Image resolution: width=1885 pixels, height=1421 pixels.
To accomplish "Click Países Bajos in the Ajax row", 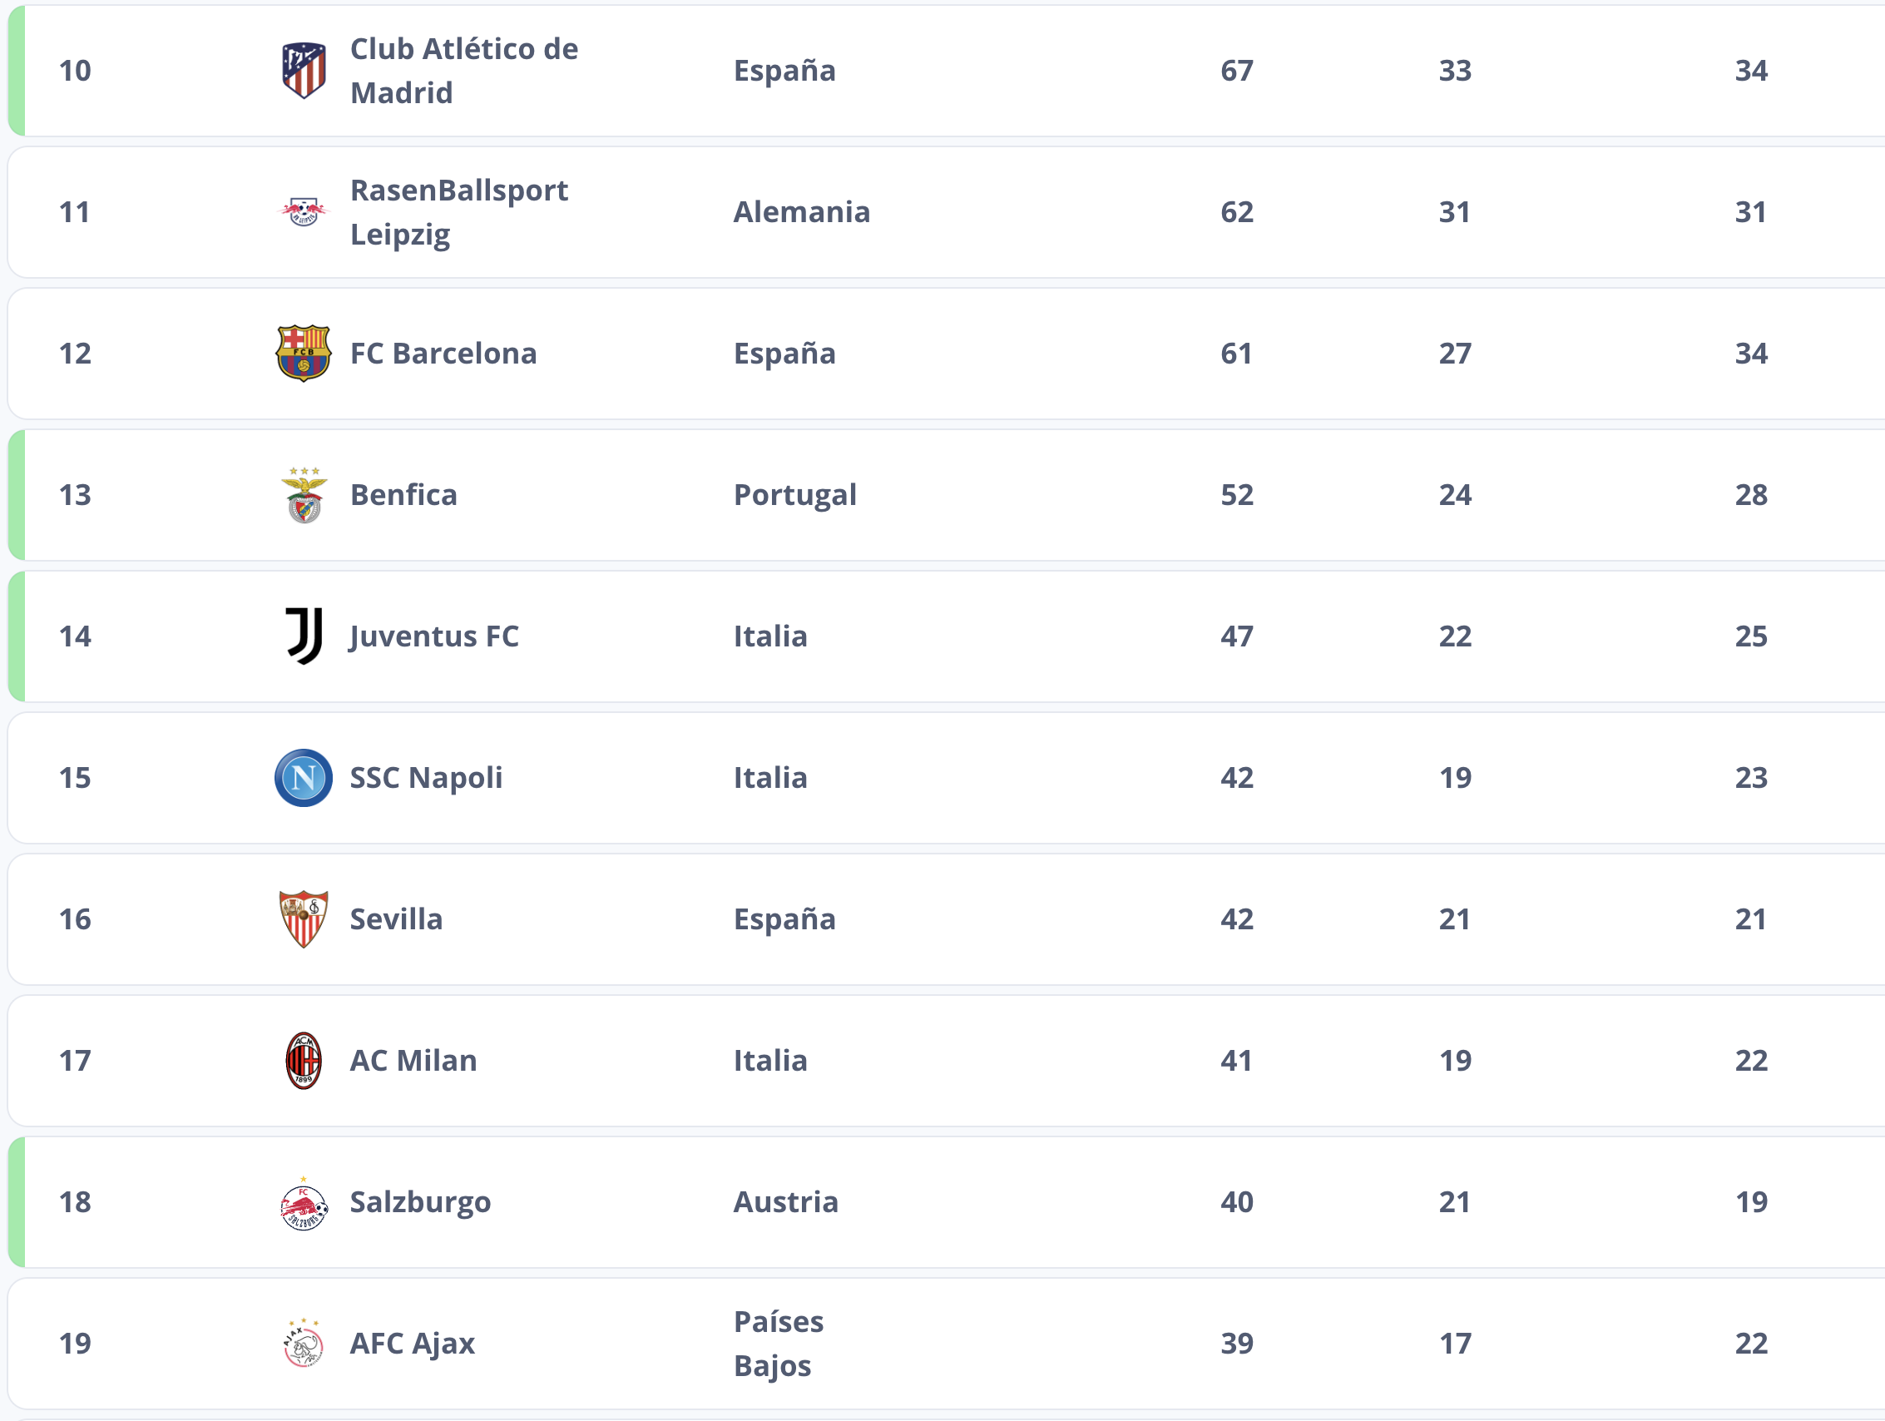I will (778, 1344).
